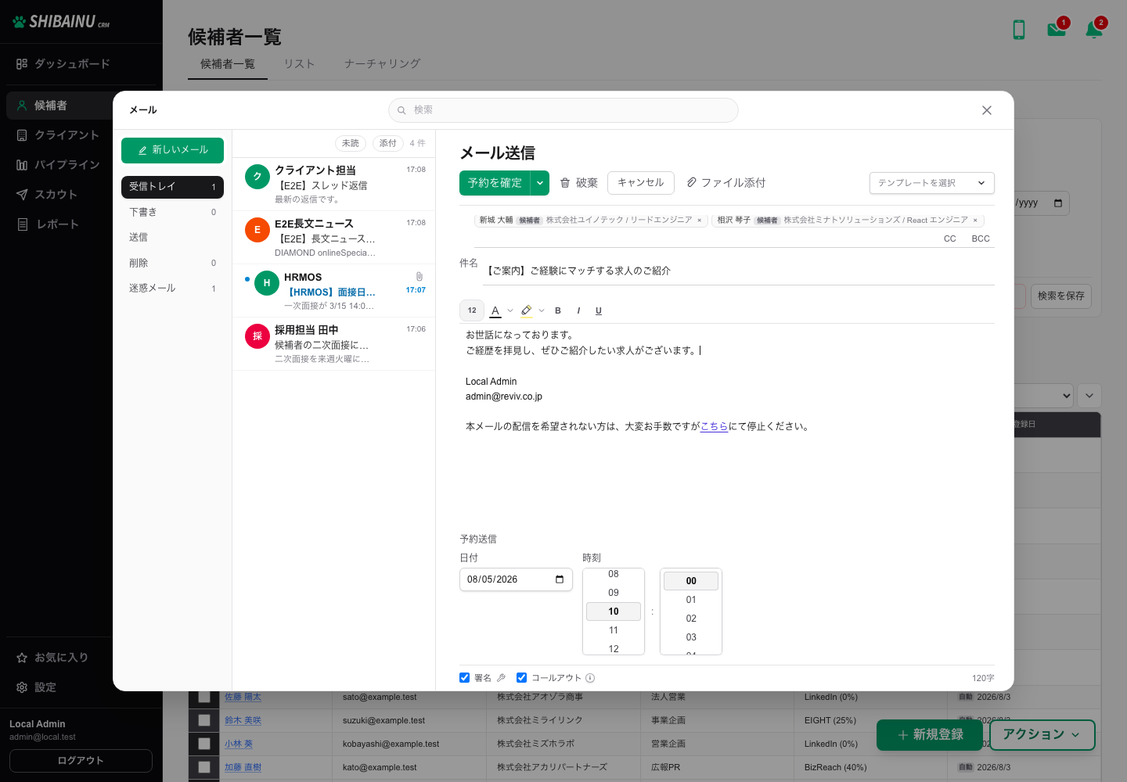Open the mobile phone icon in the header
The height and width of the screenshot is (782, 1127).
tap(1019, 30)
